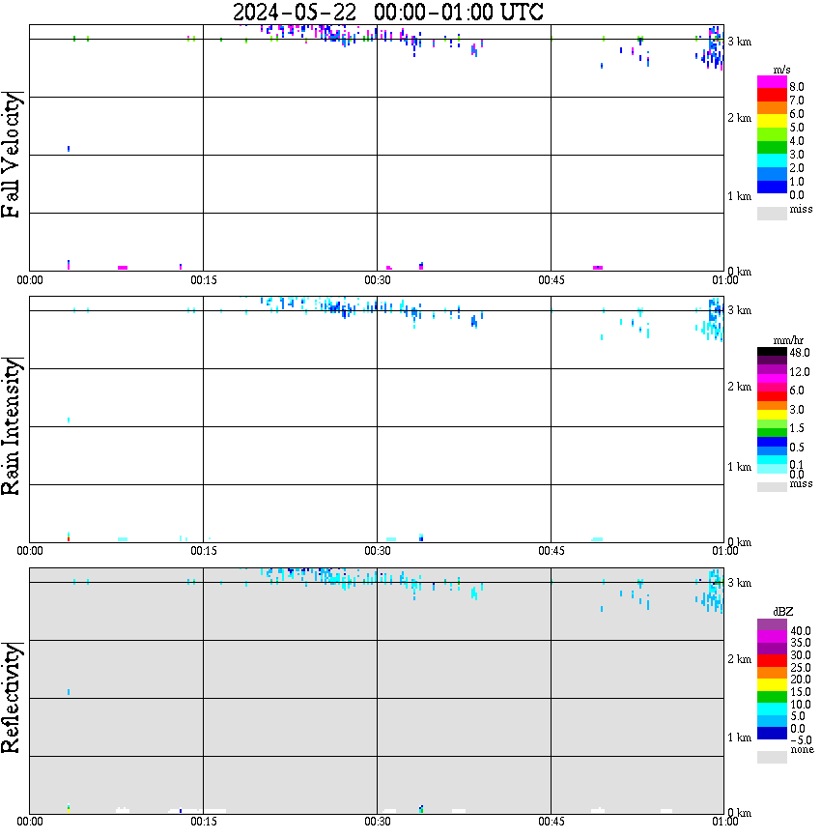Click the cyan 5.0 dBZ reflectivity swatch
The image size is (821, 839).
(772, 709)
